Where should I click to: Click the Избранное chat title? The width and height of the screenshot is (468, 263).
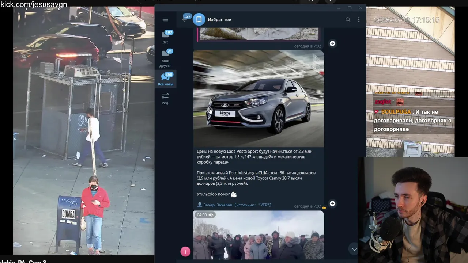219,20
